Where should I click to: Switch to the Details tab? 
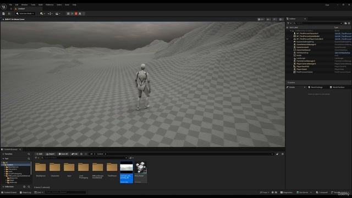[292, 87]
